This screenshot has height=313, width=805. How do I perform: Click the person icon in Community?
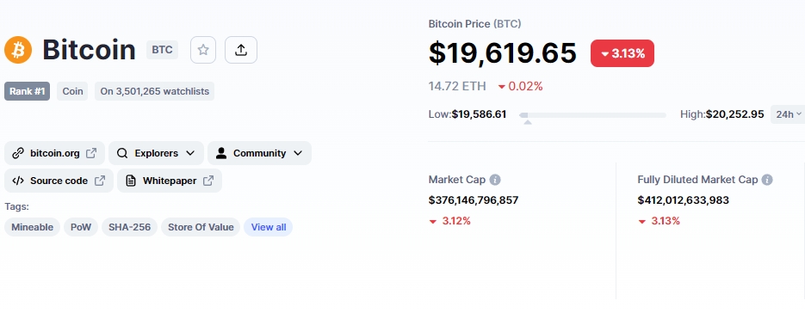point(221,153)
